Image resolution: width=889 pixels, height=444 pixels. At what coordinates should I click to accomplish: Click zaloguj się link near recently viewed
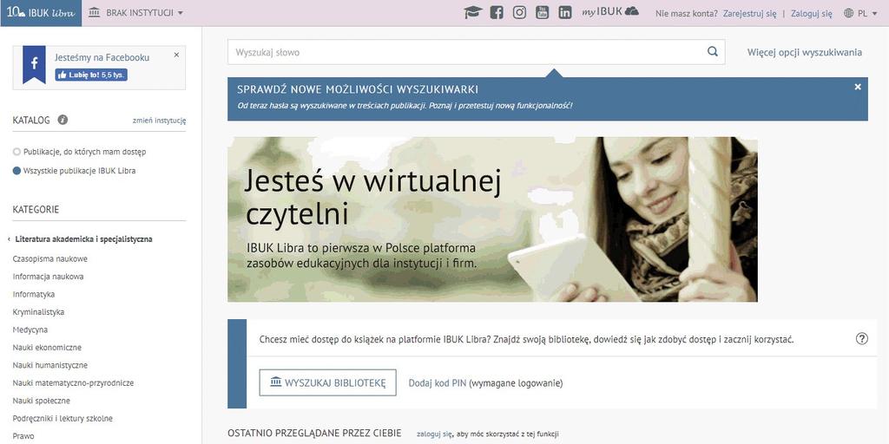434,434
